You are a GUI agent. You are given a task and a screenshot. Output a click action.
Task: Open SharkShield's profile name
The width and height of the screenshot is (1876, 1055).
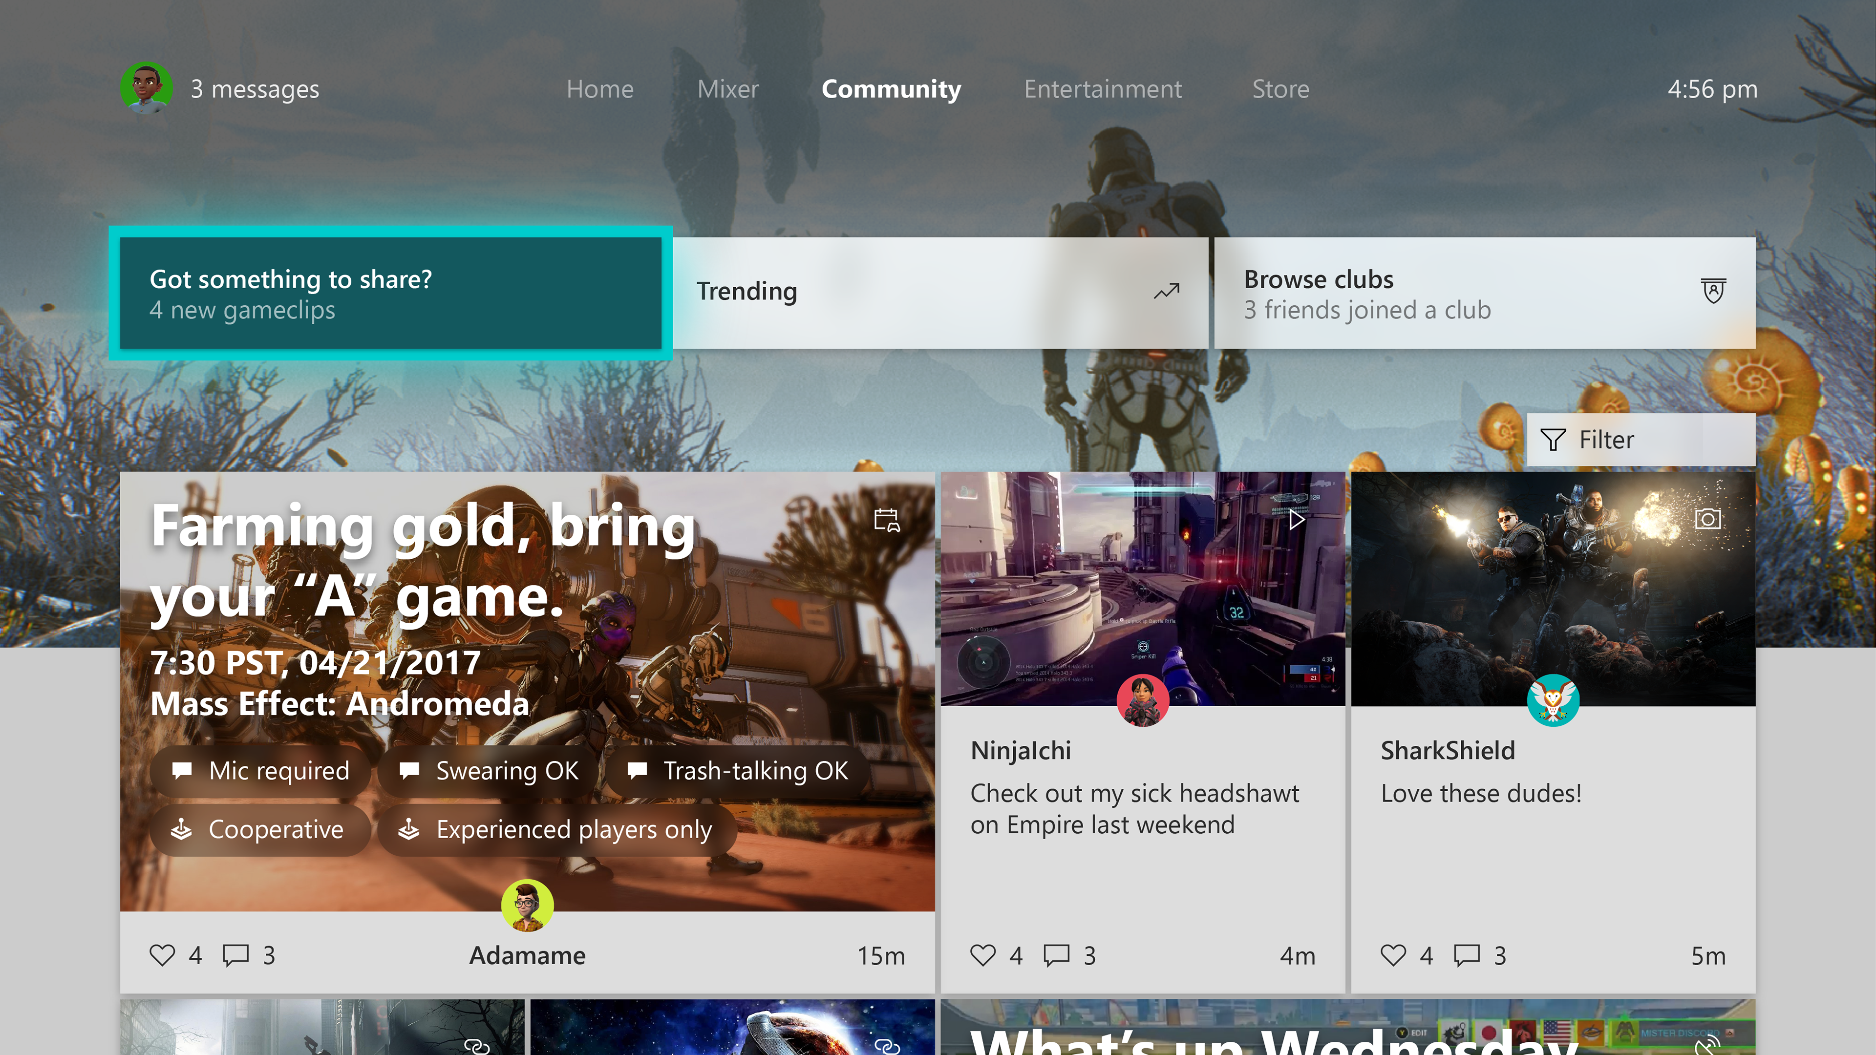1448,751
